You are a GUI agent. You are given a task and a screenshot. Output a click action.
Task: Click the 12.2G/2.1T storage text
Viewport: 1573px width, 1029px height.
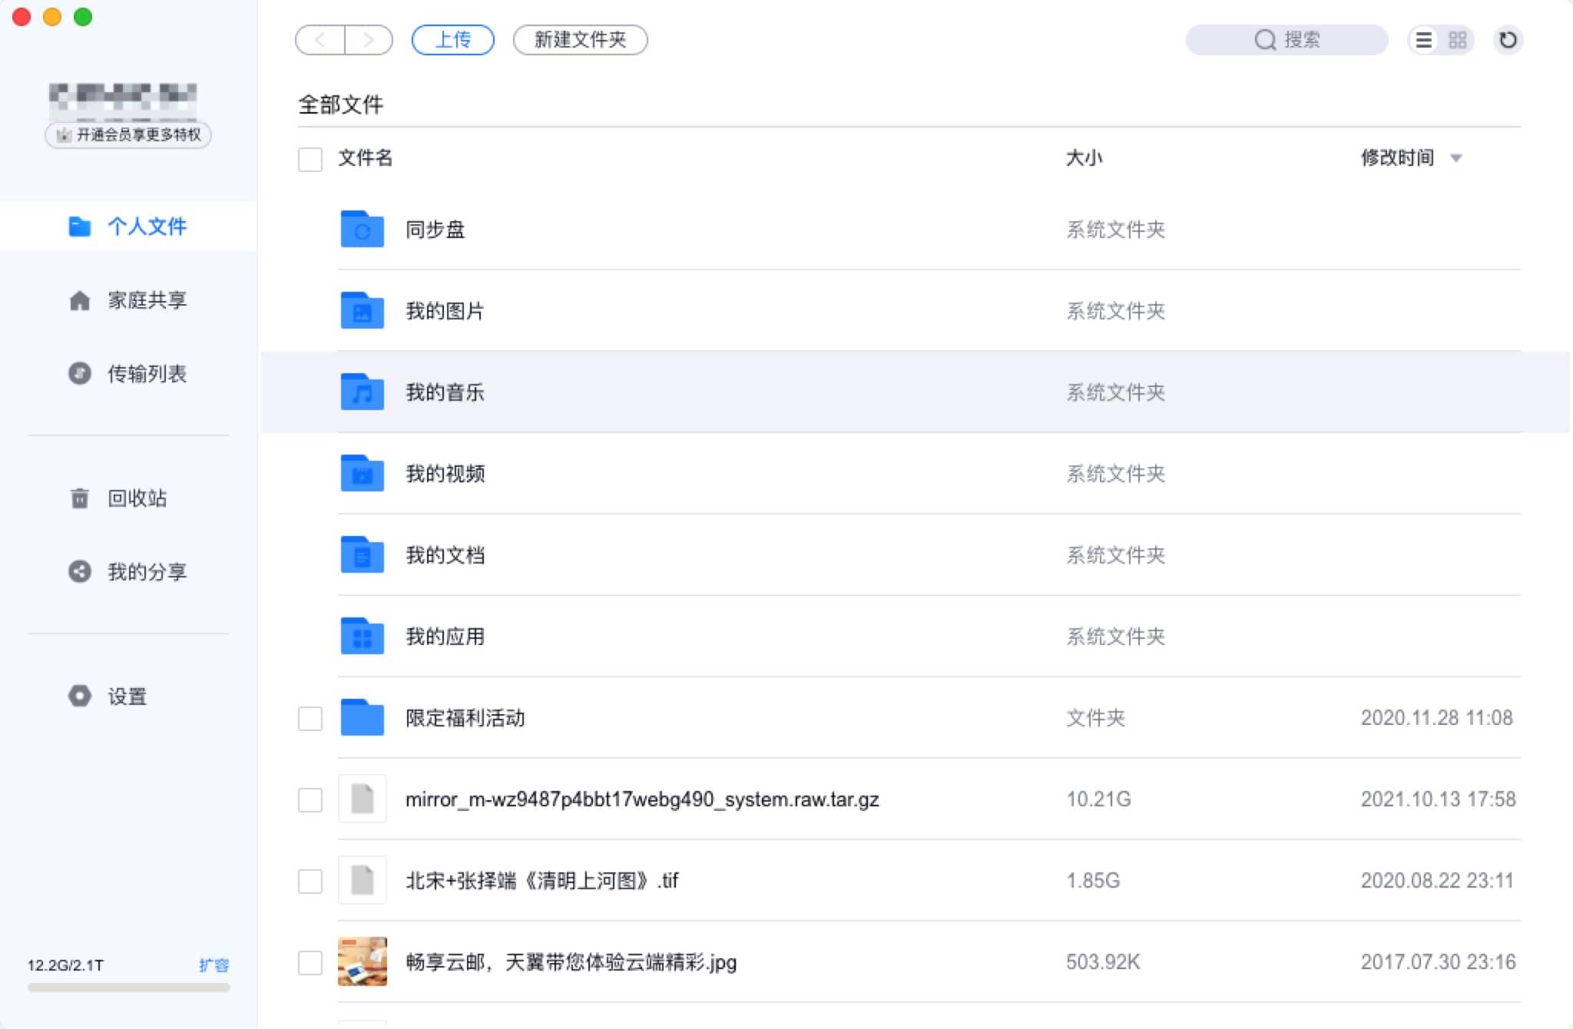pyautogui.click(x=65, y=965)
